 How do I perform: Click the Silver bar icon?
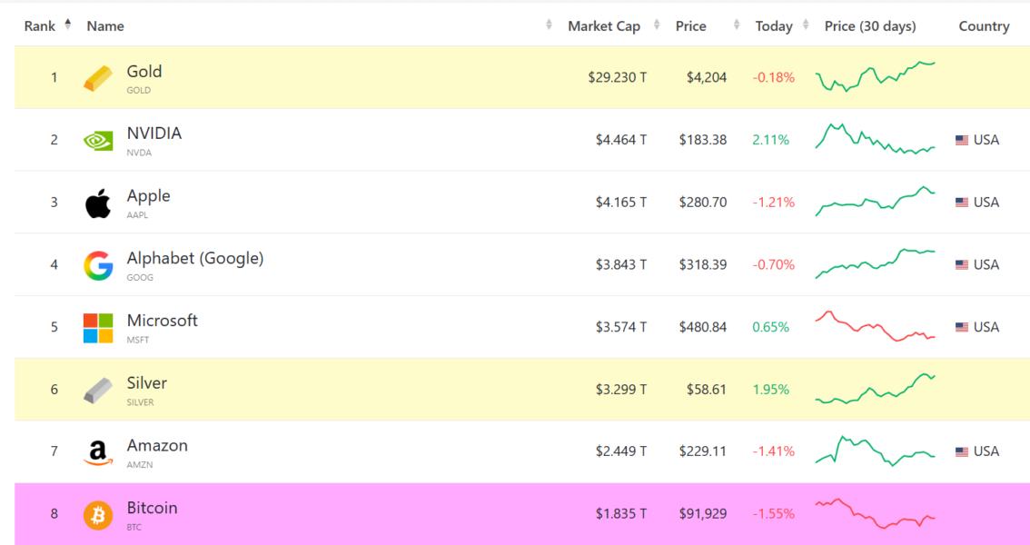(x=98, y=390)
